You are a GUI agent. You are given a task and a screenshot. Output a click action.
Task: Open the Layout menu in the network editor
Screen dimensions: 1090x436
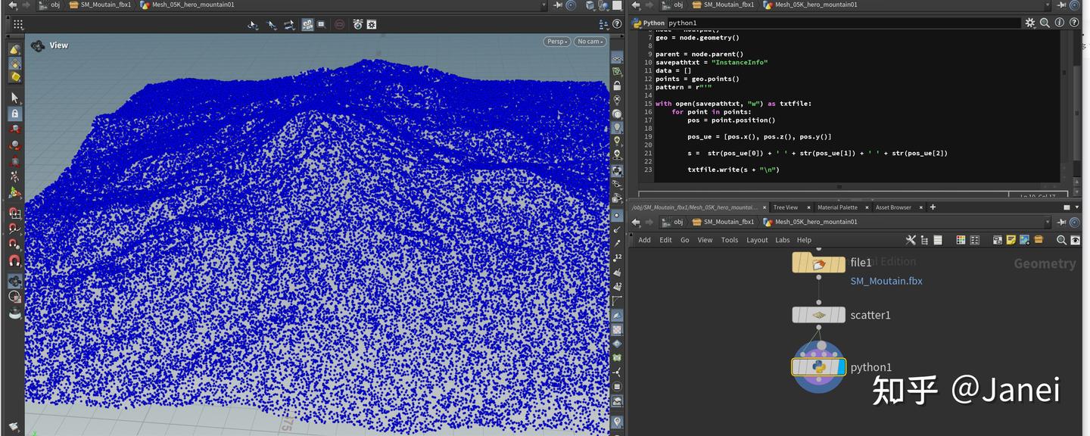[757, 240]
